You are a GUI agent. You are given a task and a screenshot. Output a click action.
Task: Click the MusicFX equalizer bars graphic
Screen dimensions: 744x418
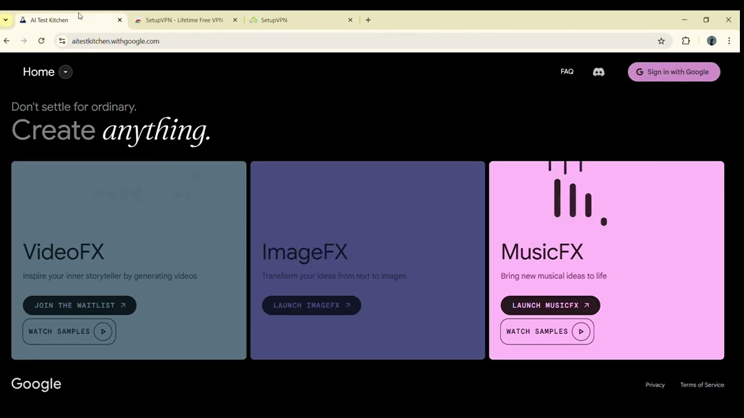tap(578, 193)
